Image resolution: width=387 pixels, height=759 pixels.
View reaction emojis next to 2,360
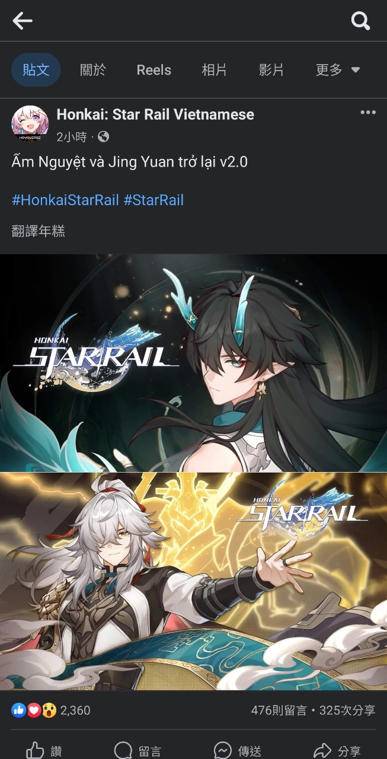pyautogui.click(x=34, y=710)
